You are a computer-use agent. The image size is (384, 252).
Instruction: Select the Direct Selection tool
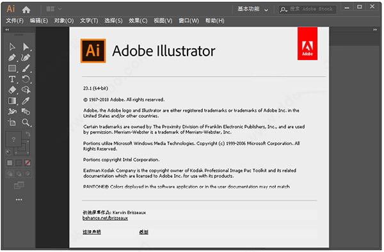(x=26, y=47)
